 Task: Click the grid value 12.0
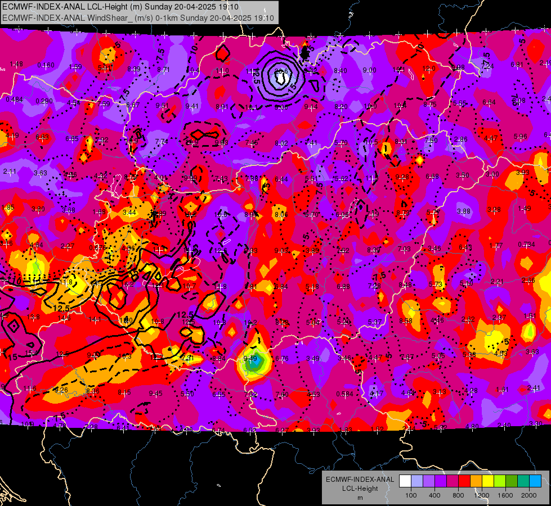click(x=429, y=69)
